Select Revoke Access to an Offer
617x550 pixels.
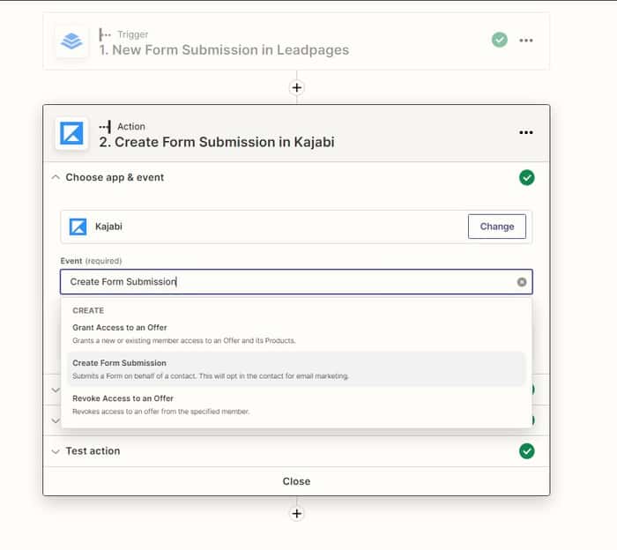click(x=296, y=405)
